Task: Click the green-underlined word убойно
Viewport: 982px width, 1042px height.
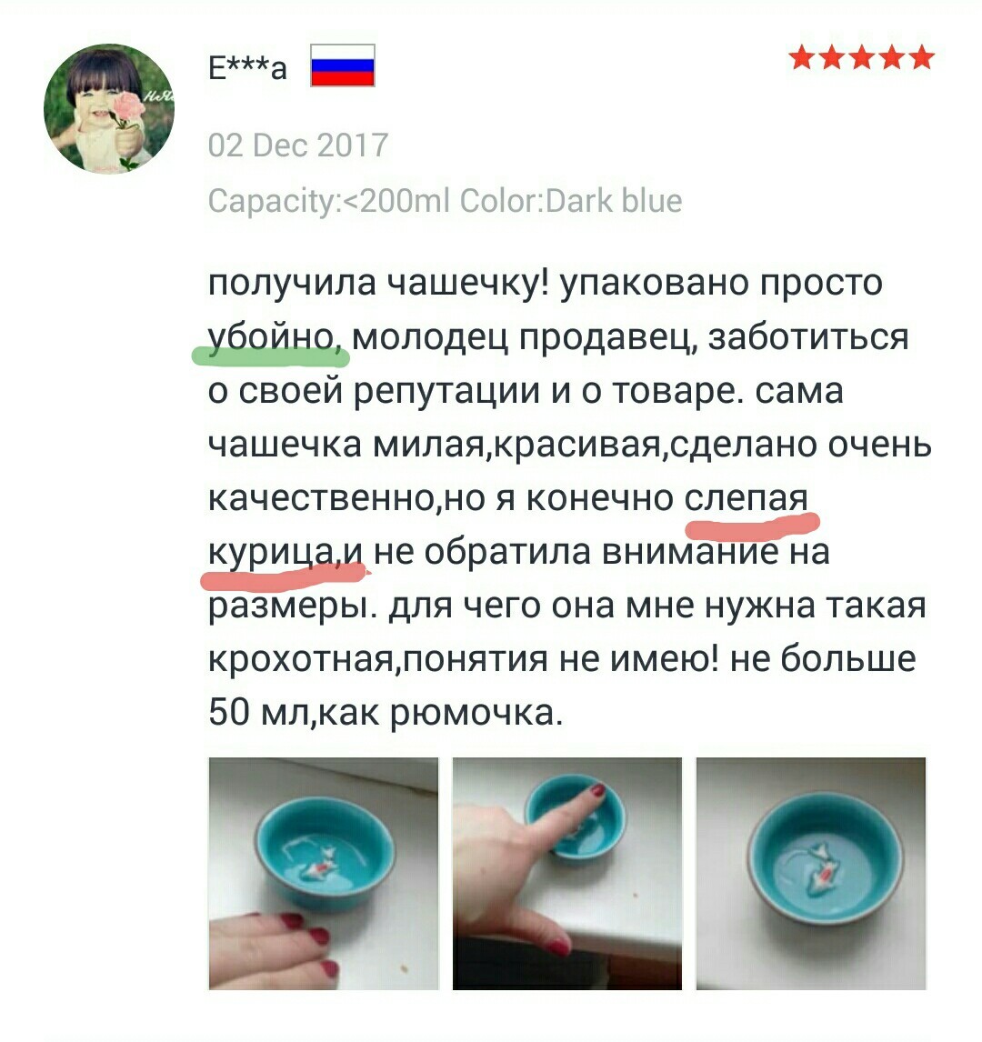Action: [x=274, y=337]
